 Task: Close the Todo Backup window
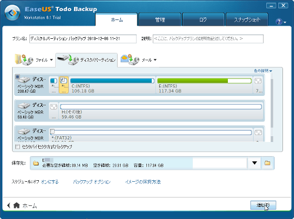point(283,6)
